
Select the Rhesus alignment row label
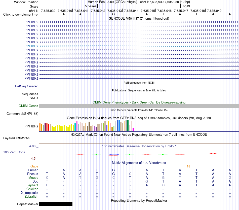tap(33, 174)
